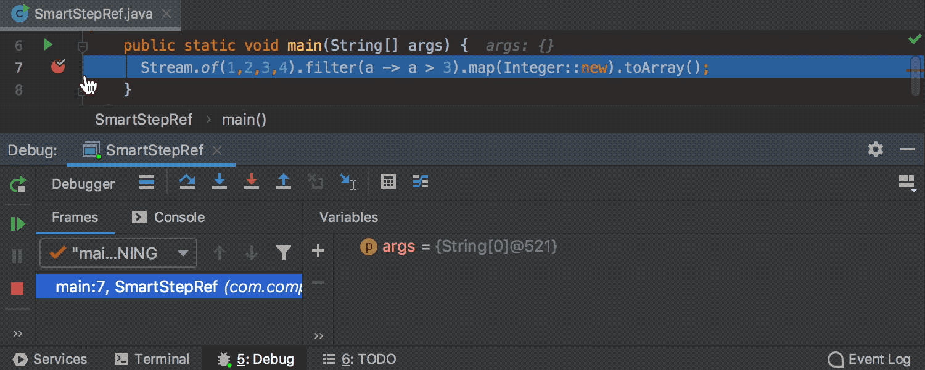Open the Event Log
925x370 pixels.
click(868, 358)
